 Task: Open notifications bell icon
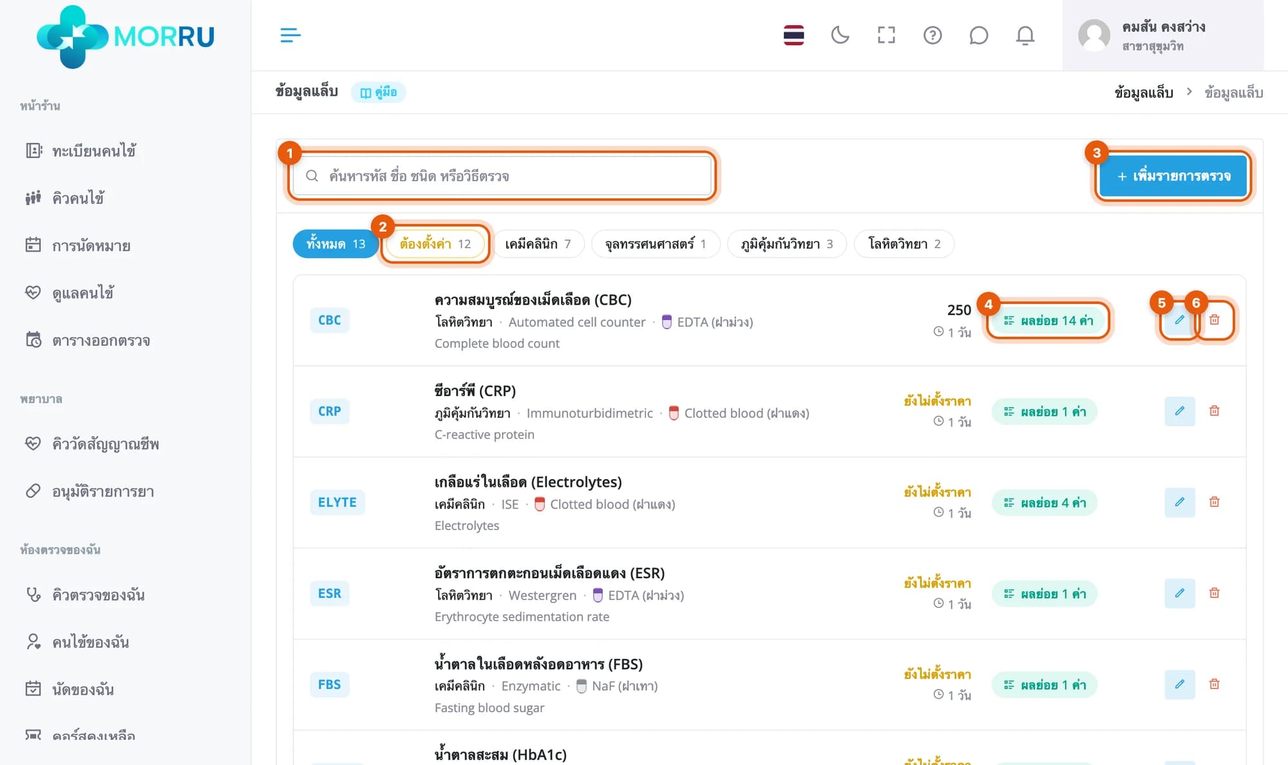coord(1025,35)
